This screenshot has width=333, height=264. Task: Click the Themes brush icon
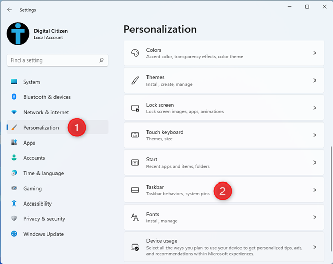click(x=135, y=80)
